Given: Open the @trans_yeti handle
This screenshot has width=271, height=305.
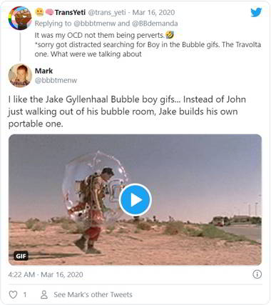Looking at the screenshot, I should [107, 13].
